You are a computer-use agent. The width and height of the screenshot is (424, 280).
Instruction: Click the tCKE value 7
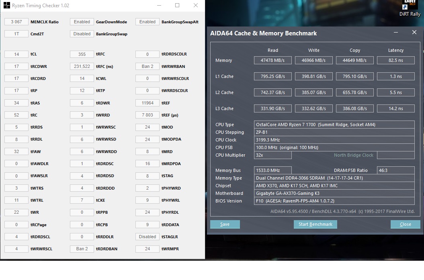coord(82,200)
